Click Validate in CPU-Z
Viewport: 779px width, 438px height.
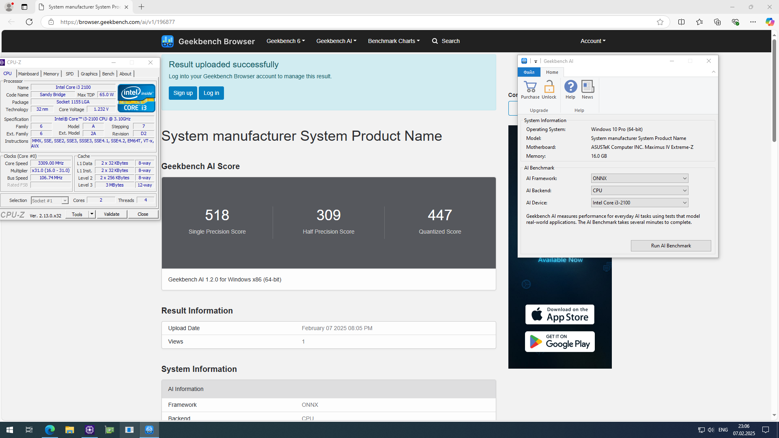click(x=112, y=214)
